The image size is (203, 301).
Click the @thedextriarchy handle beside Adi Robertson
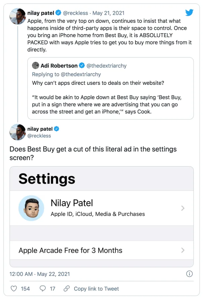[107, 66]
